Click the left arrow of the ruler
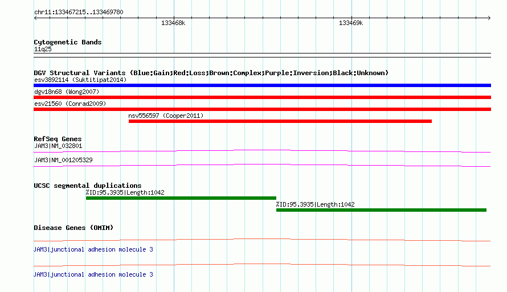 click(x=35, y=18)
